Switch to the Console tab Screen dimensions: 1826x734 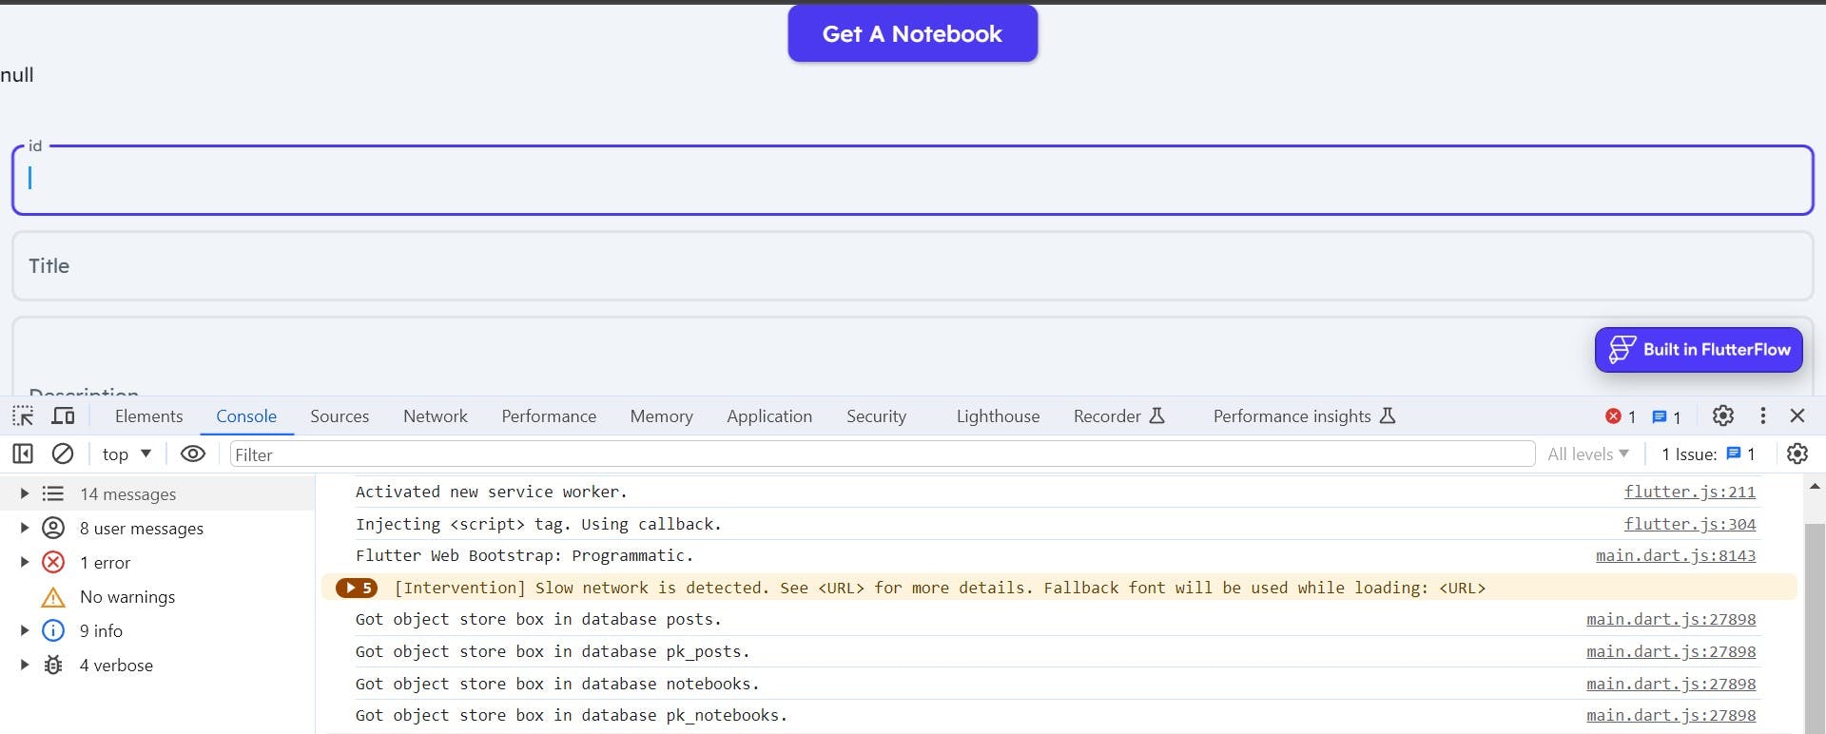point(246,416)
